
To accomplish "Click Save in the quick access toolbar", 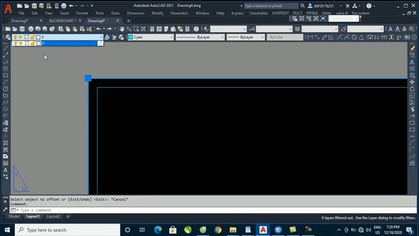I will tap(34, 6).
